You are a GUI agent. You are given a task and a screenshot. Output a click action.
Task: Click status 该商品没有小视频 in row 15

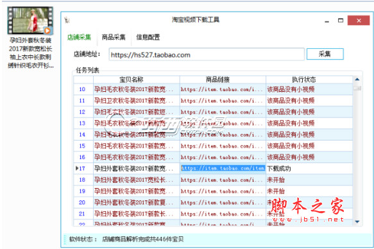[x=291, y=146]
